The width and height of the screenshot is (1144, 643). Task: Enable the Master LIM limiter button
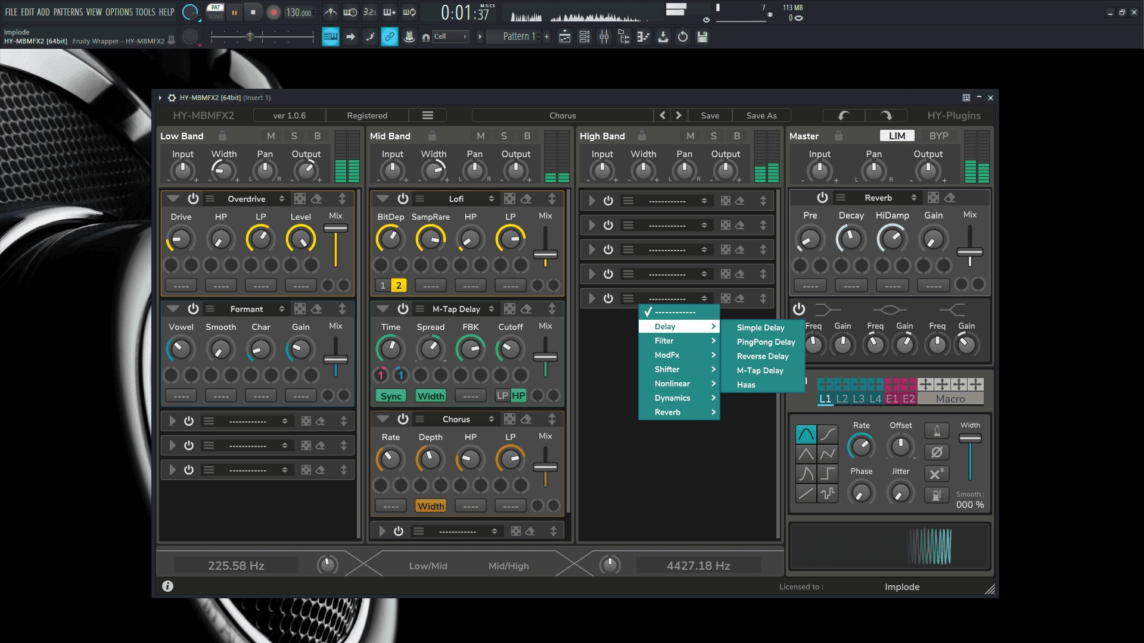897,136
